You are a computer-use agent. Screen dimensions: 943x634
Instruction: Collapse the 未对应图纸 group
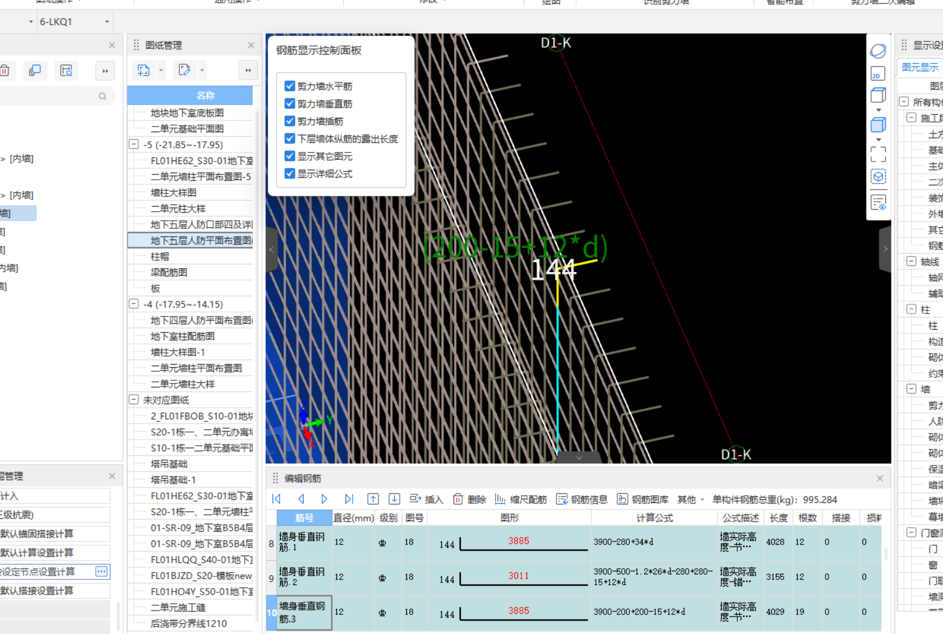point(134,400)
